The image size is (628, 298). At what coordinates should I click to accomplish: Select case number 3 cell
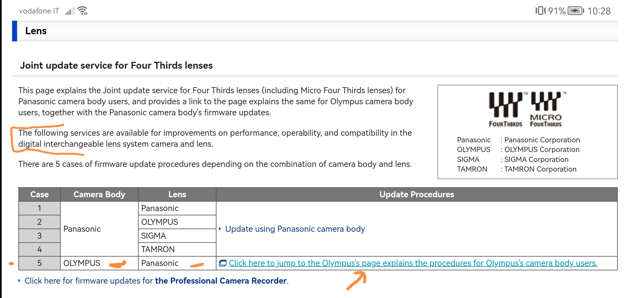click(x=40, y=236)
